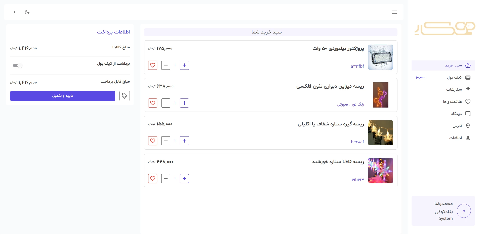
Task: Click the golden site logo
Action: pos(445,29)
